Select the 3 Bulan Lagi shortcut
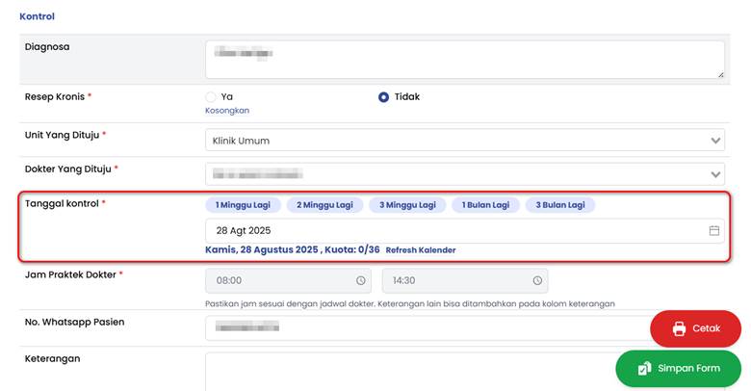This screenshot has height=391, width=751. 559,205
